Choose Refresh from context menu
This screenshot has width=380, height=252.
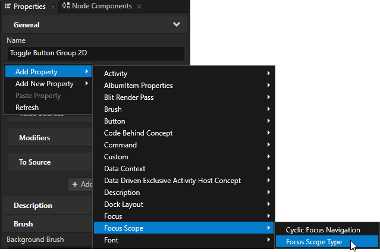pos(49,108)
